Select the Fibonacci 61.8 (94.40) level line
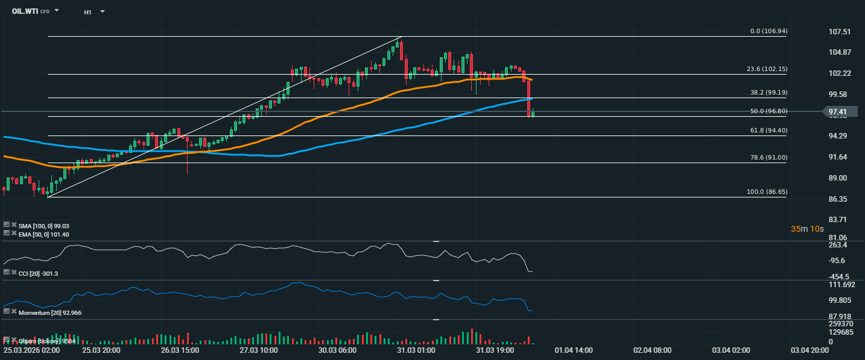 tap(422, 136)
